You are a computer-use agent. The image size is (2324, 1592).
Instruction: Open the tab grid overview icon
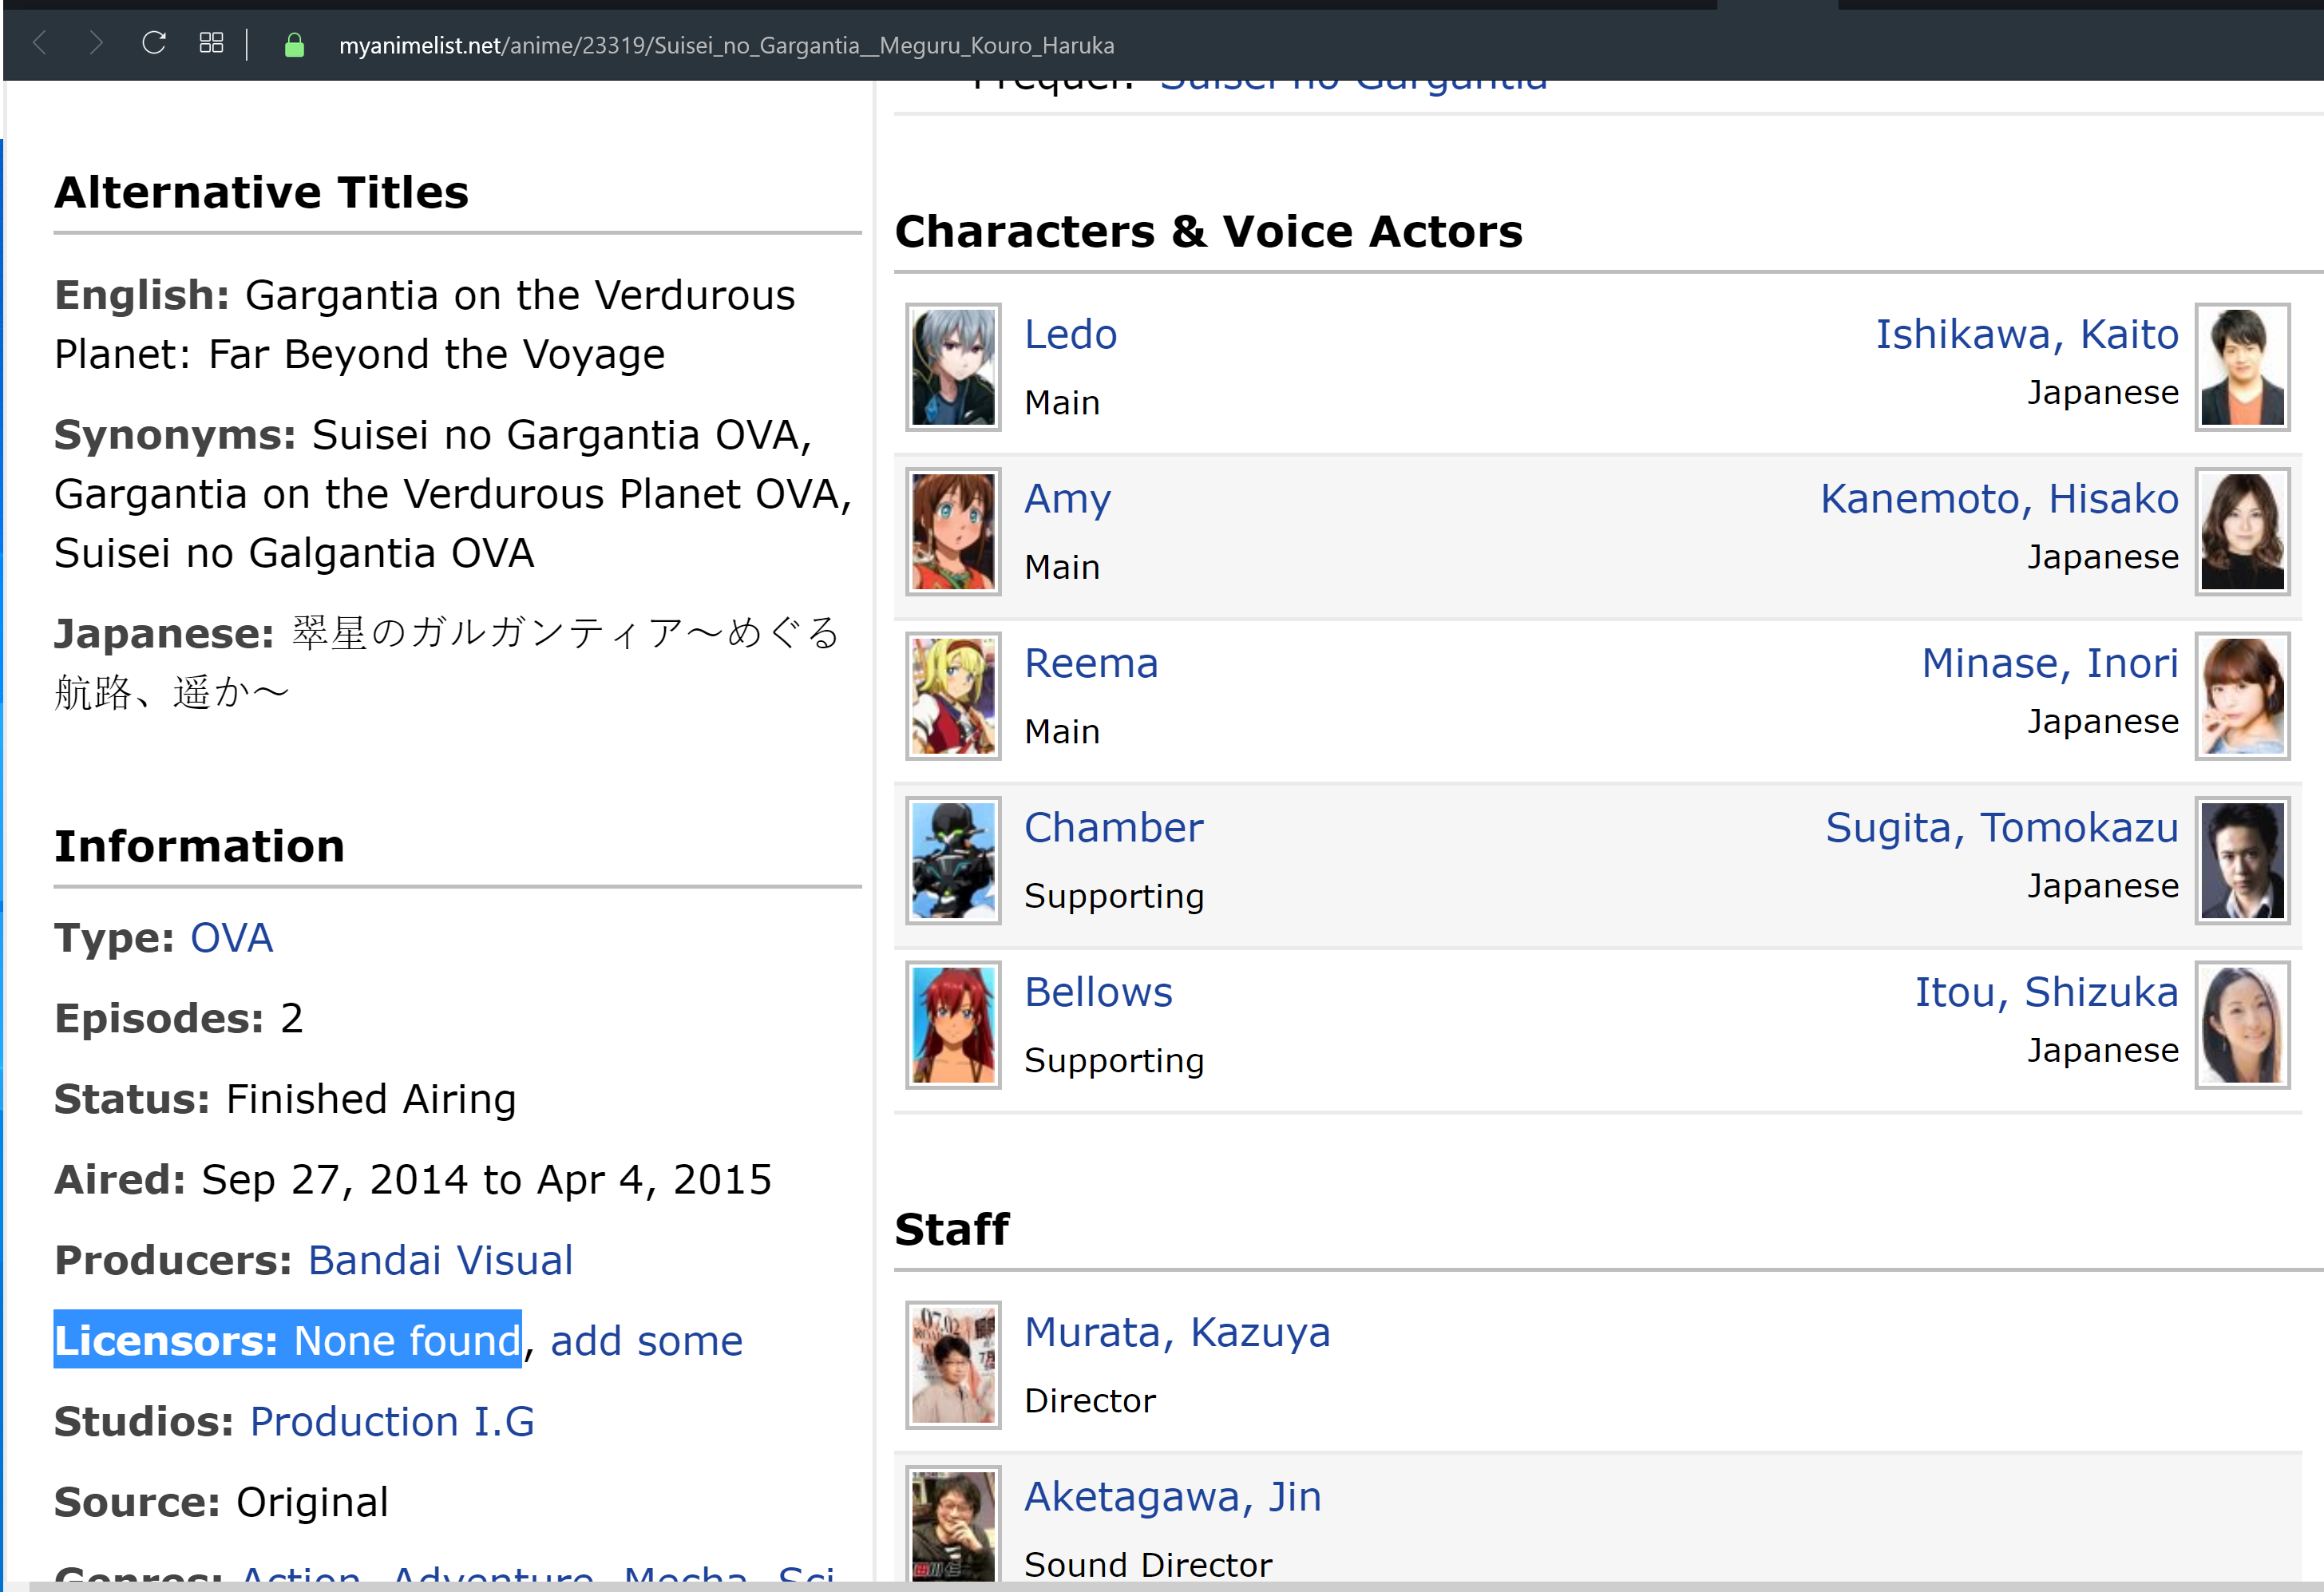tap(211, 43)
